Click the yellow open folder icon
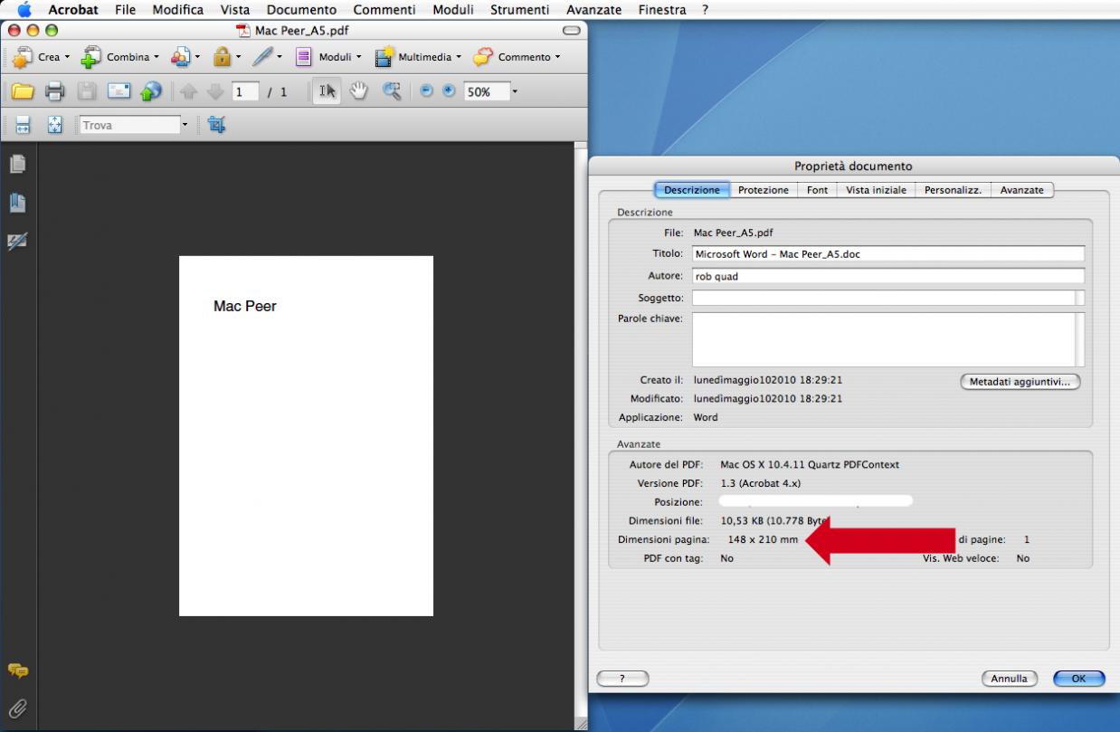The image size is (1120, 732). [23, 91]
